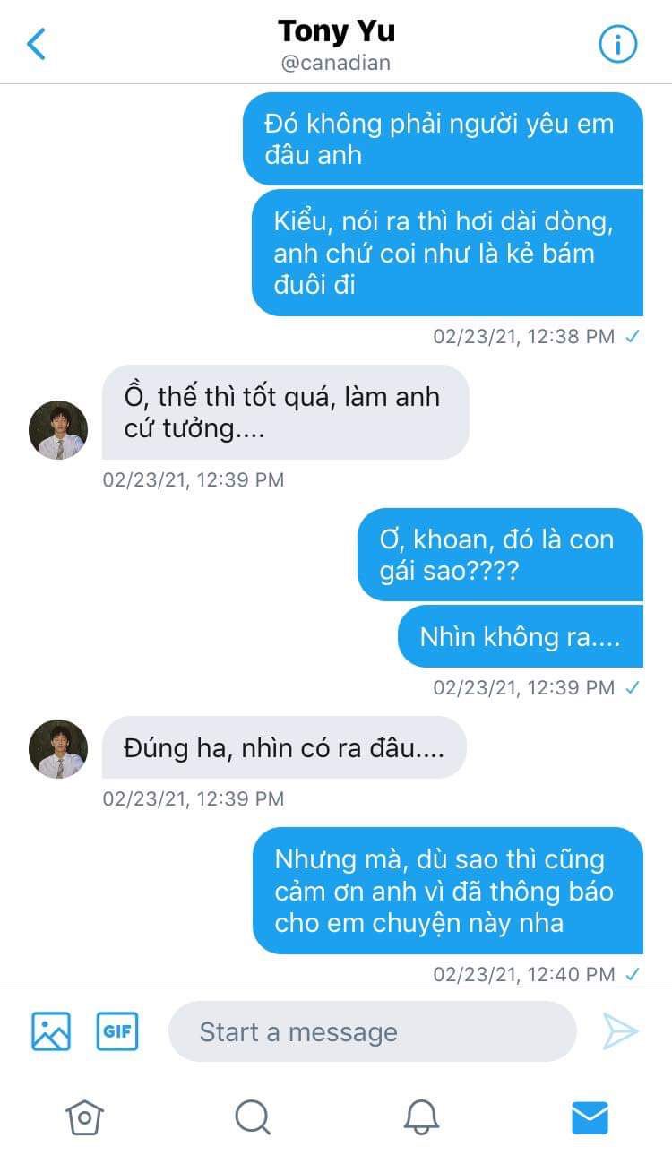Tap avatar beside 'Đúng ha' message
This screenshot has width=672, height=1164.
pyautogui.click(x=58, y=748)
